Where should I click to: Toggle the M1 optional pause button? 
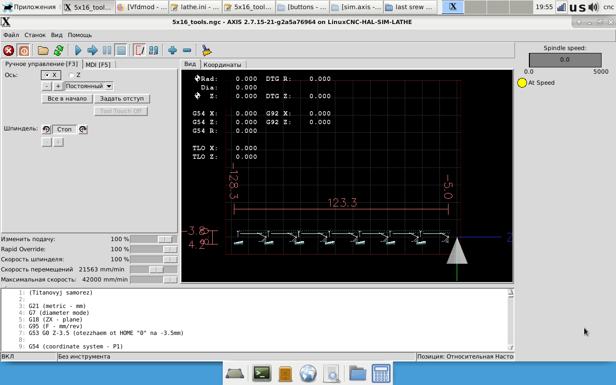coord(154,51)
